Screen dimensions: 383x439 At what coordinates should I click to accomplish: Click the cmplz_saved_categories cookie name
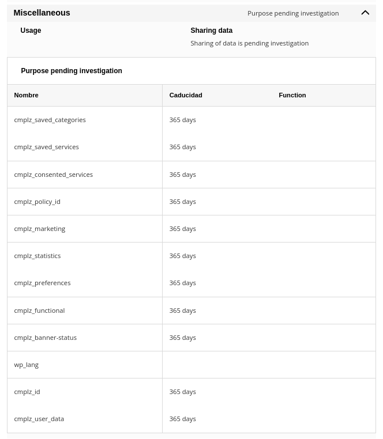tap(50, 120)
